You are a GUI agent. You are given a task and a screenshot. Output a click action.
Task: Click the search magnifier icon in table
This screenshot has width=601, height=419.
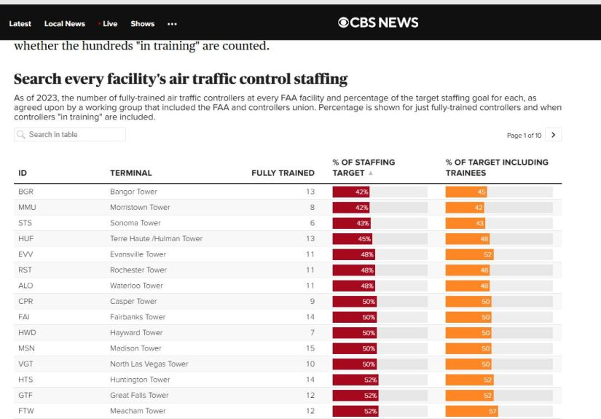[x=22, y=135]
